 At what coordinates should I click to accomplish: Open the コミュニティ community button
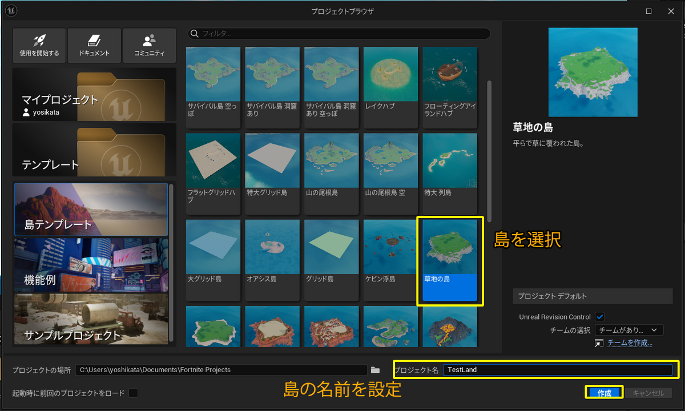(x=150, y=45)
